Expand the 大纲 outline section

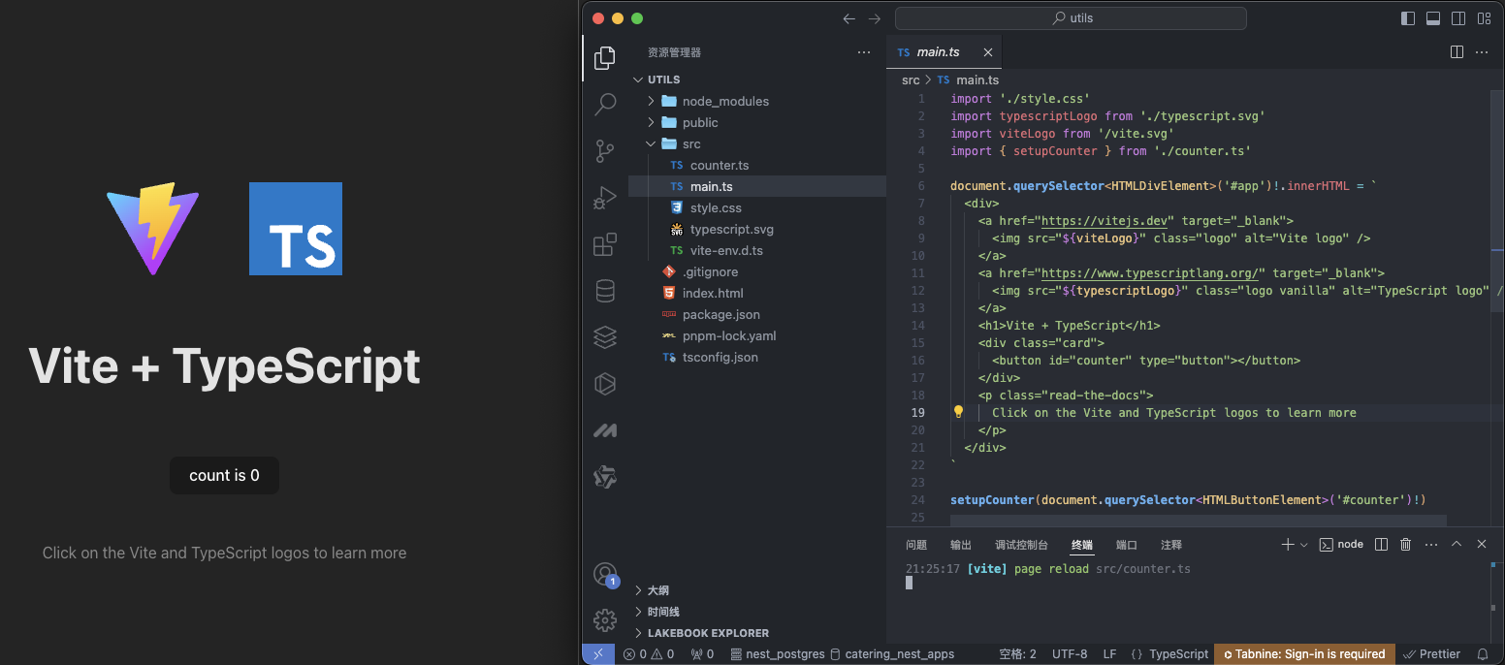click(x=638, y=590)
